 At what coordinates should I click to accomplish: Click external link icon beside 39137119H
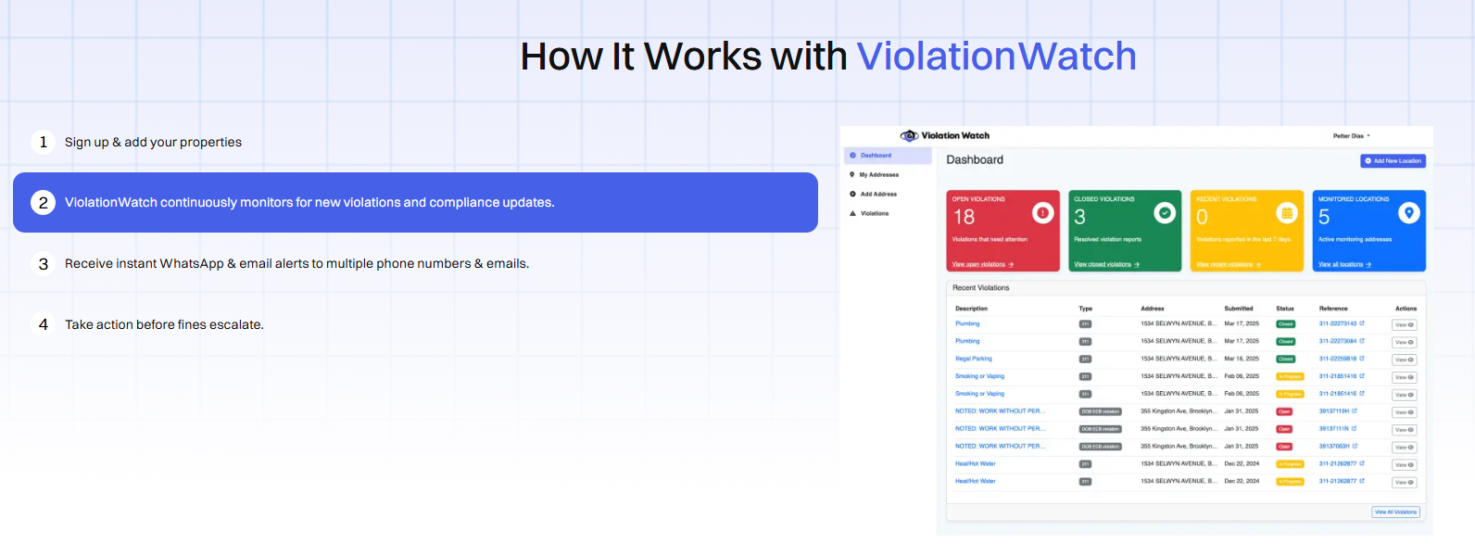(1355, 411)
